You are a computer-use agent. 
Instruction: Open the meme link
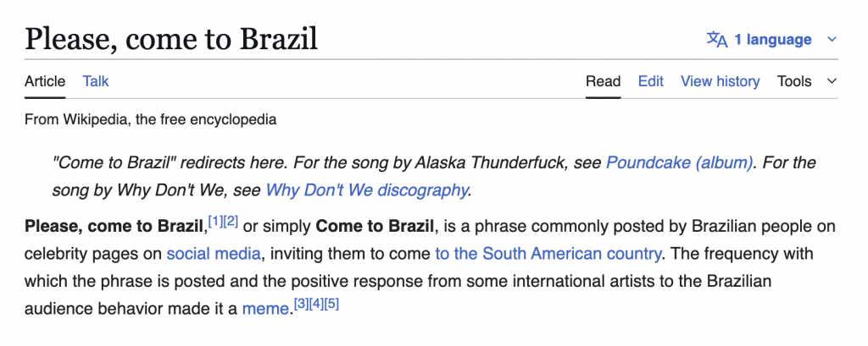(x=265, y=309)
